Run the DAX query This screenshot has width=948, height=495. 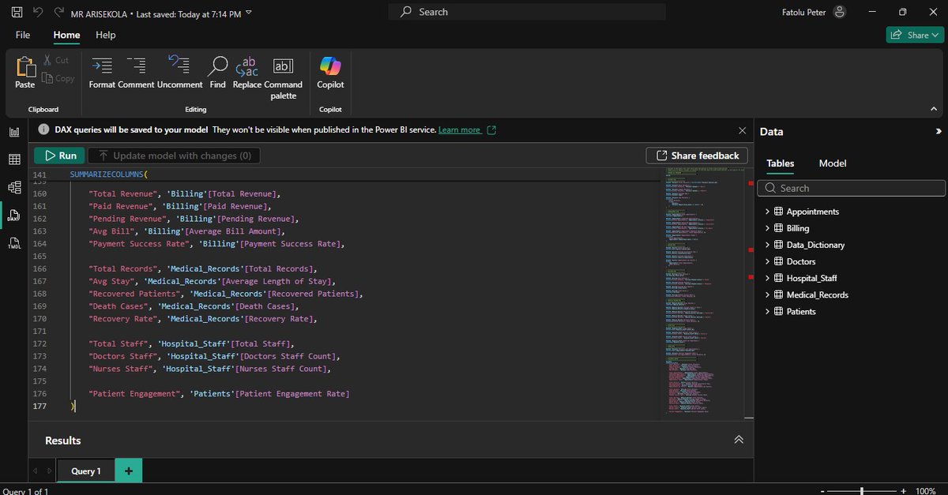click(60, 156)
